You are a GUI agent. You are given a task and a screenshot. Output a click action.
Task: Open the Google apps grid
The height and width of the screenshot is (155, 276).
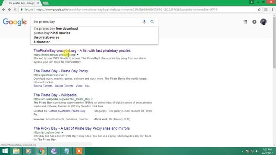point(245,22)
